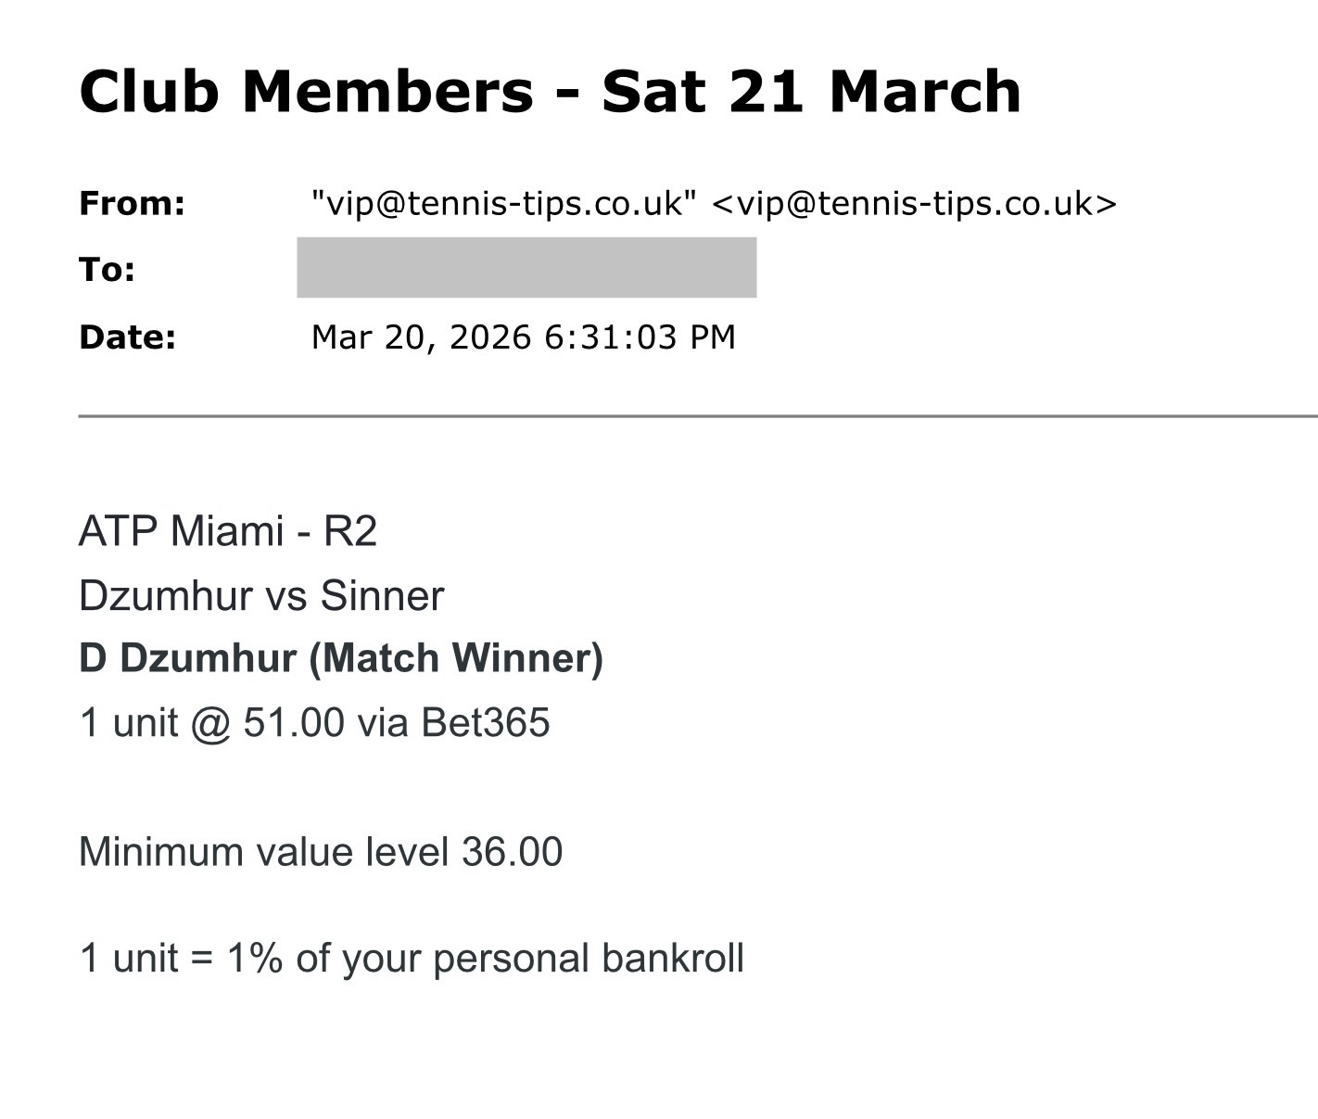This screenshot has height=1119, width=1318.
Task: Click the sender address in angle brackets
Action: click(x=914, y=203)
